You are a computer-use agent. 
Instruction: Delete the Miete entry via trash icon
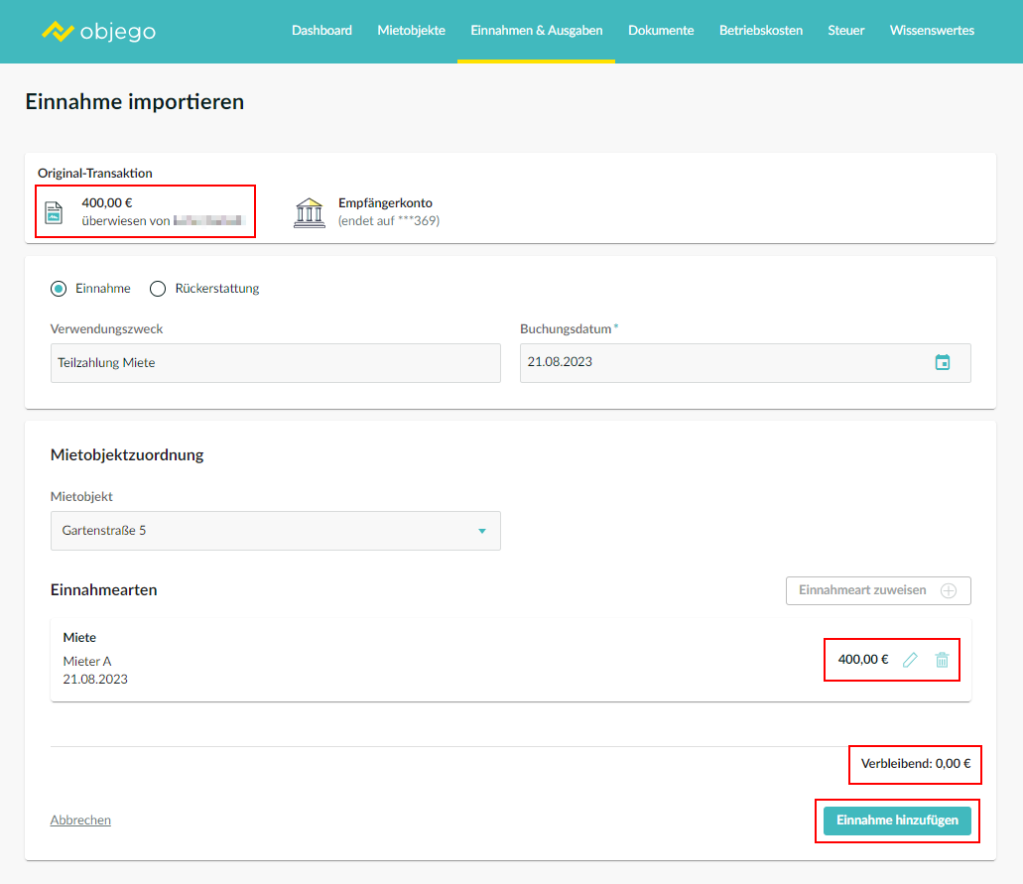[x=942, y=660]
